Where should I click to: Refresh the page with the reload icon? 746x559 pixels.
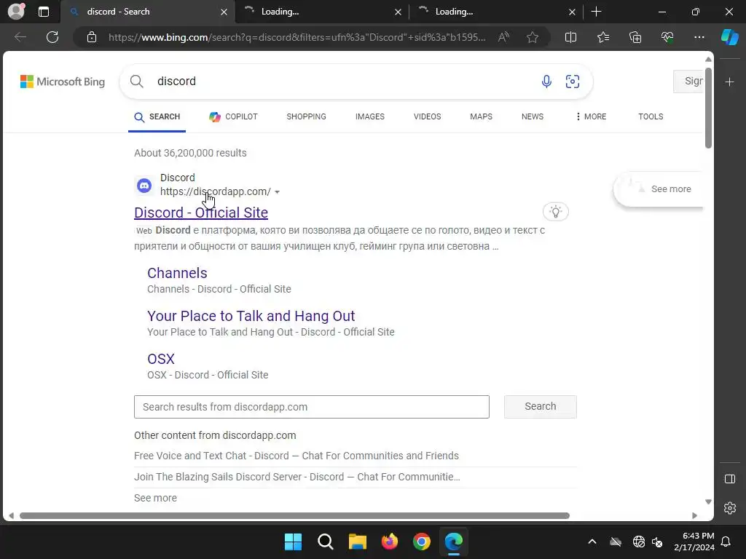tap(52, 37)
